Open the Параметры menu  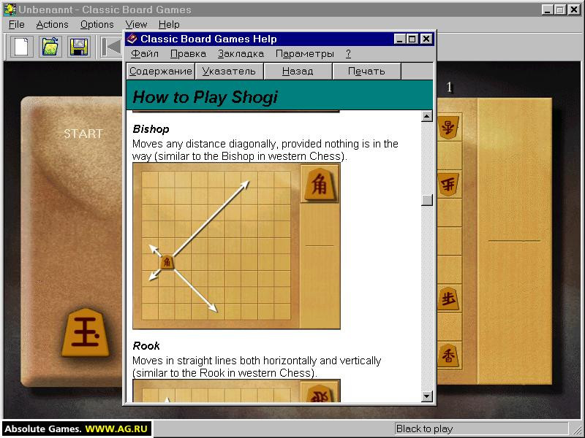[304, 53]
